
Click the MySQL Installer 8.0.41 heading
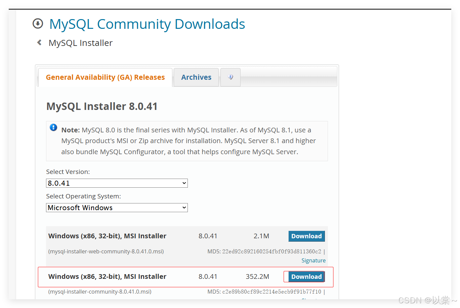point(102,106)
